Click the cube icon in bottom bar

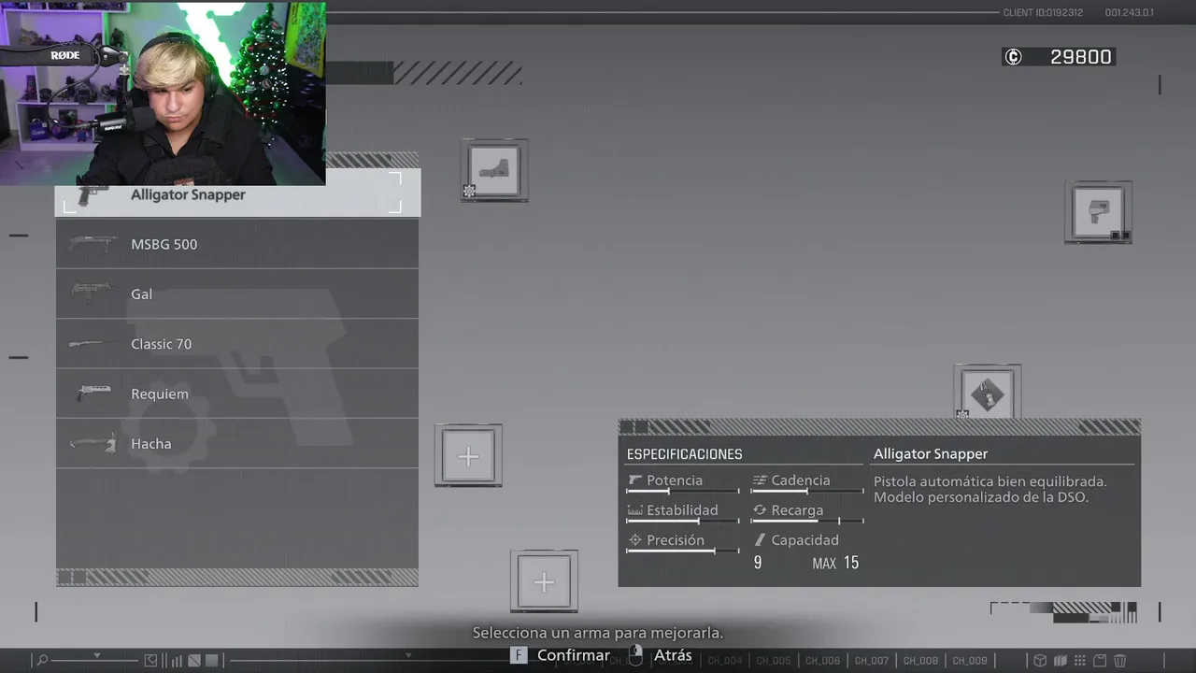pos(1039,661)
